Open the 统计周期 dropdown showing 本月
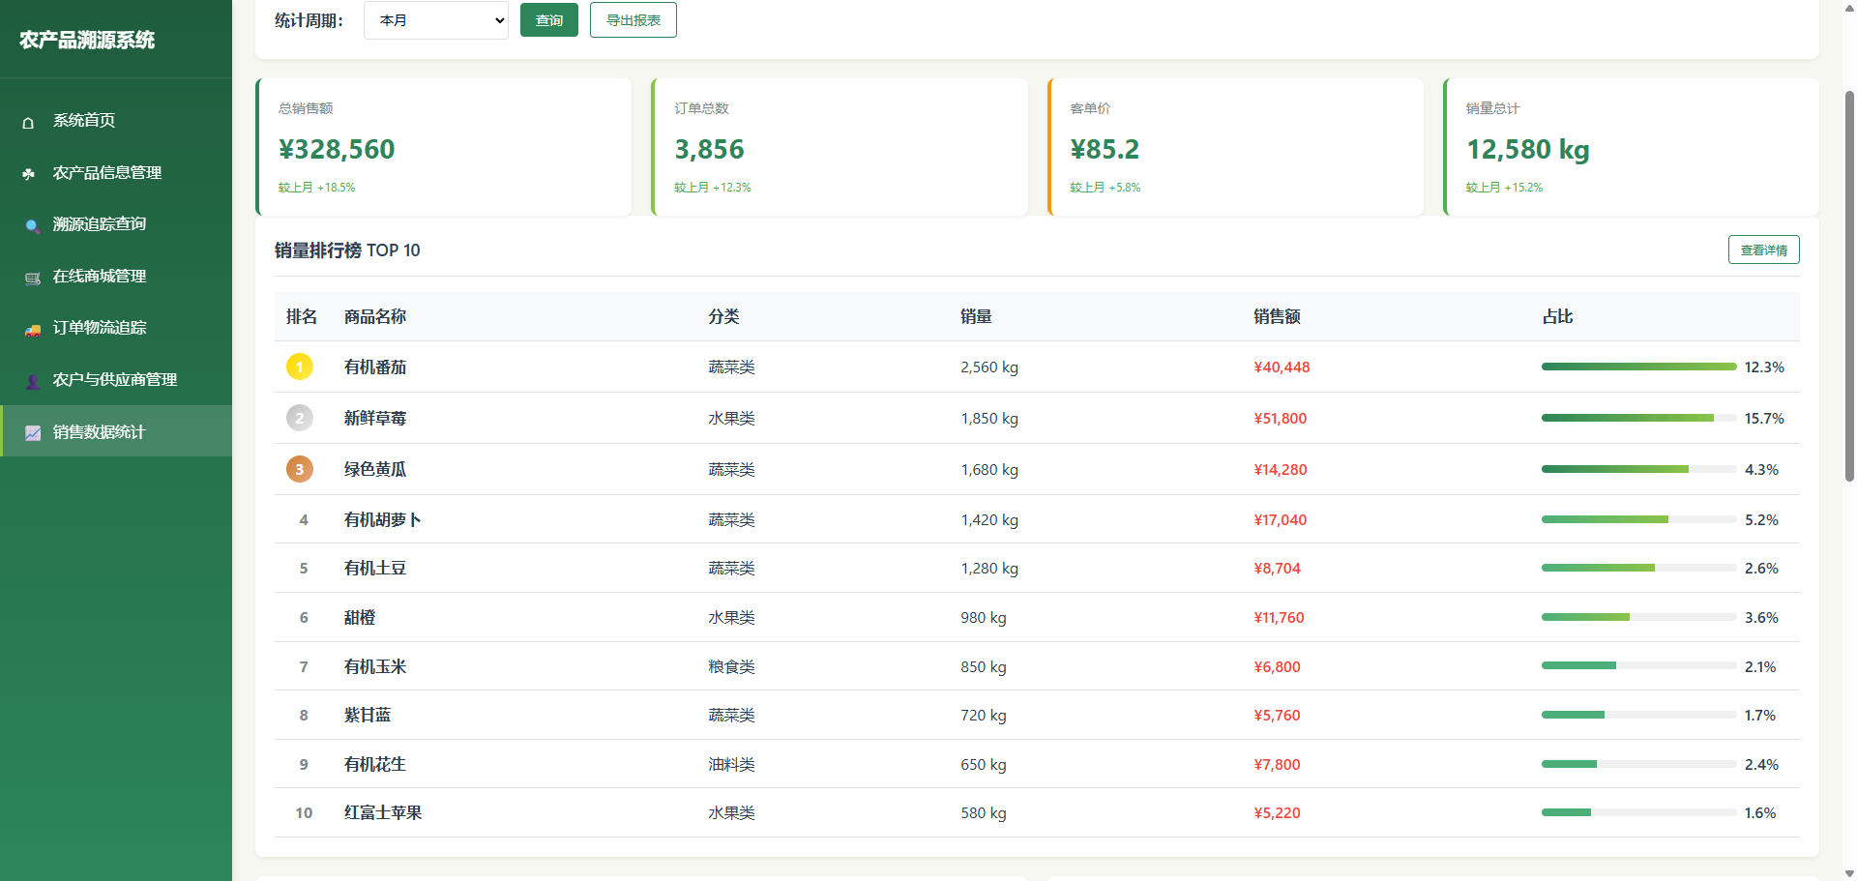This screenshot has height=881, width=1857. pyautogui.click(x=436, y=20)
